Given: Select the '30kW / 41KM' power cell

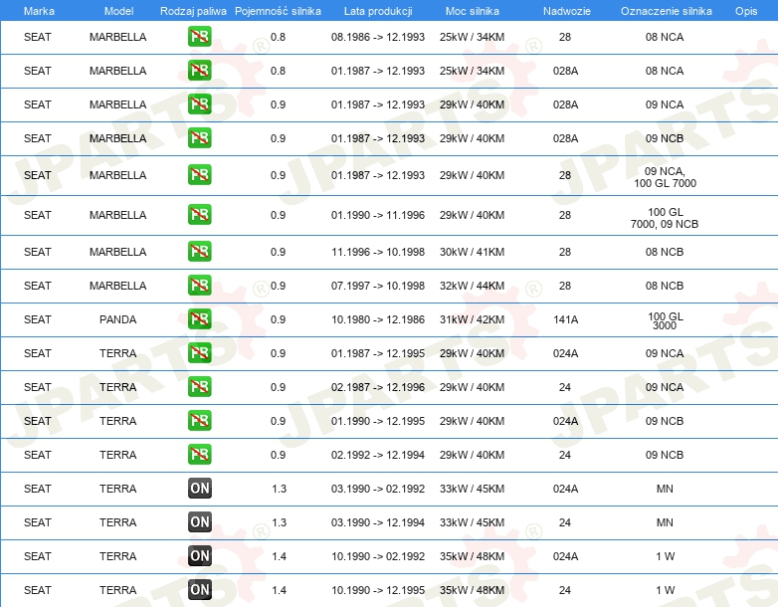Looking at the screenshot, I should [472, 252].
